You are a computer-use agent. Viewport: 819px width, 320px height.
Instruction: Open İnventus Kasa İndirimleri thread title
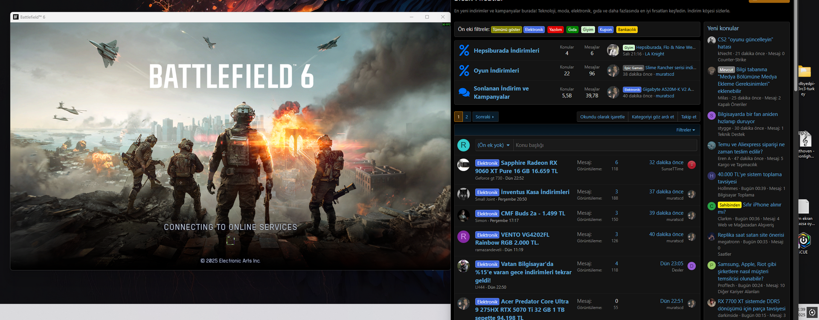click(x=535, y=192)
